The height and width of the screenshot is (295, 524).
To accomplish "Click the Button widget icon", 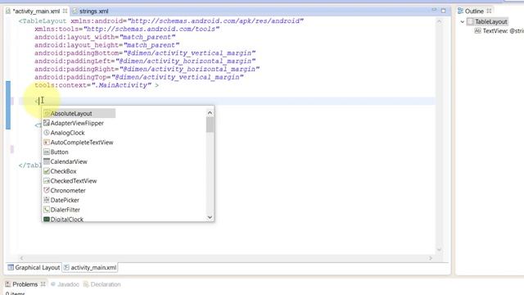I will click(x=47, y=152).
